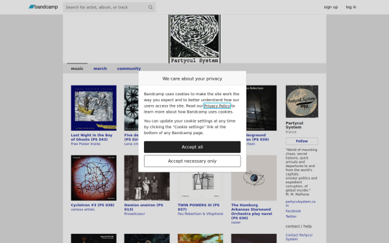Open the Cyclotron #3 album cover
Viewport: 389px width, 243px height.
(x=93, y=178)
